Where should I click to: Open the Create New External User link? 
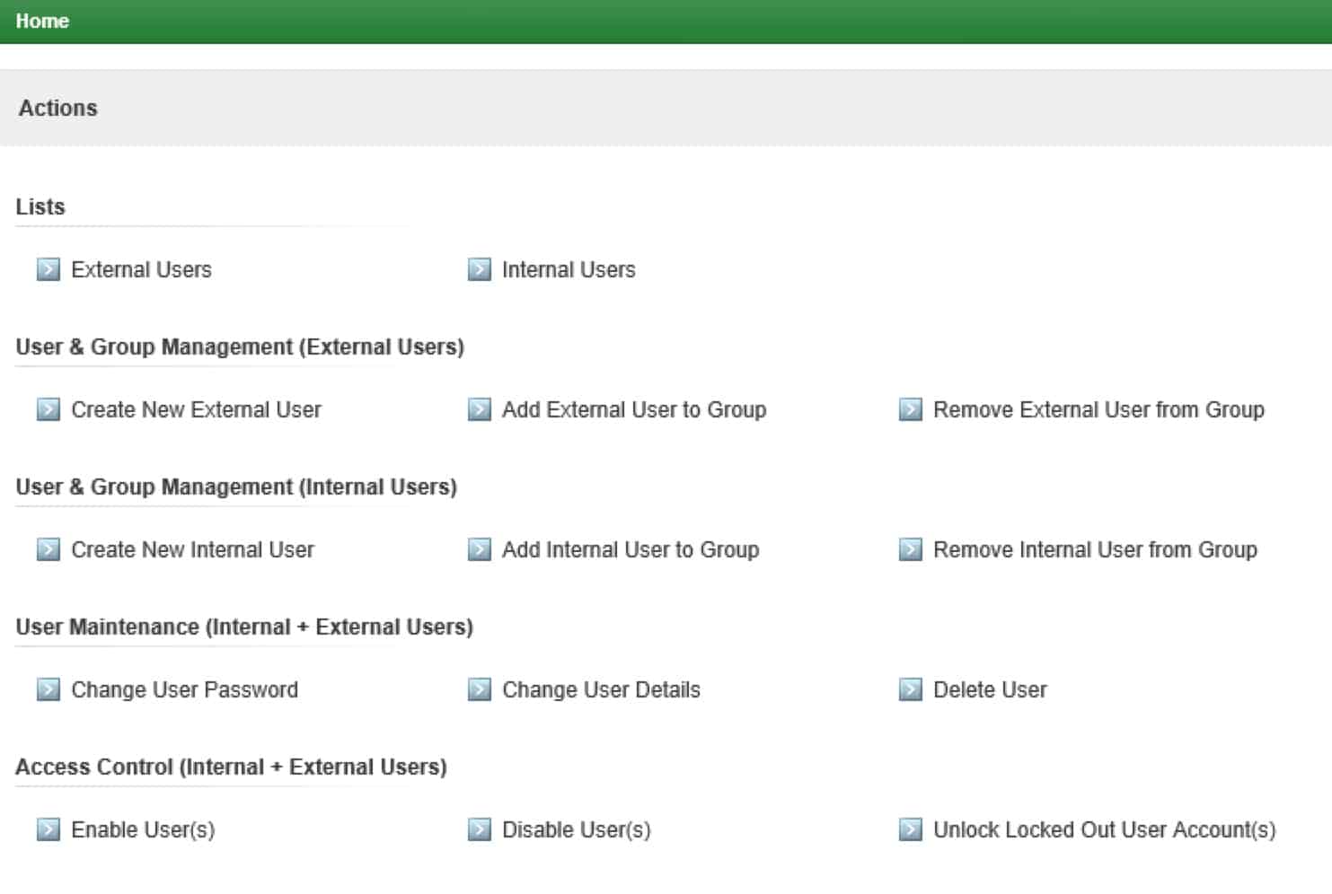click(196, 409)
